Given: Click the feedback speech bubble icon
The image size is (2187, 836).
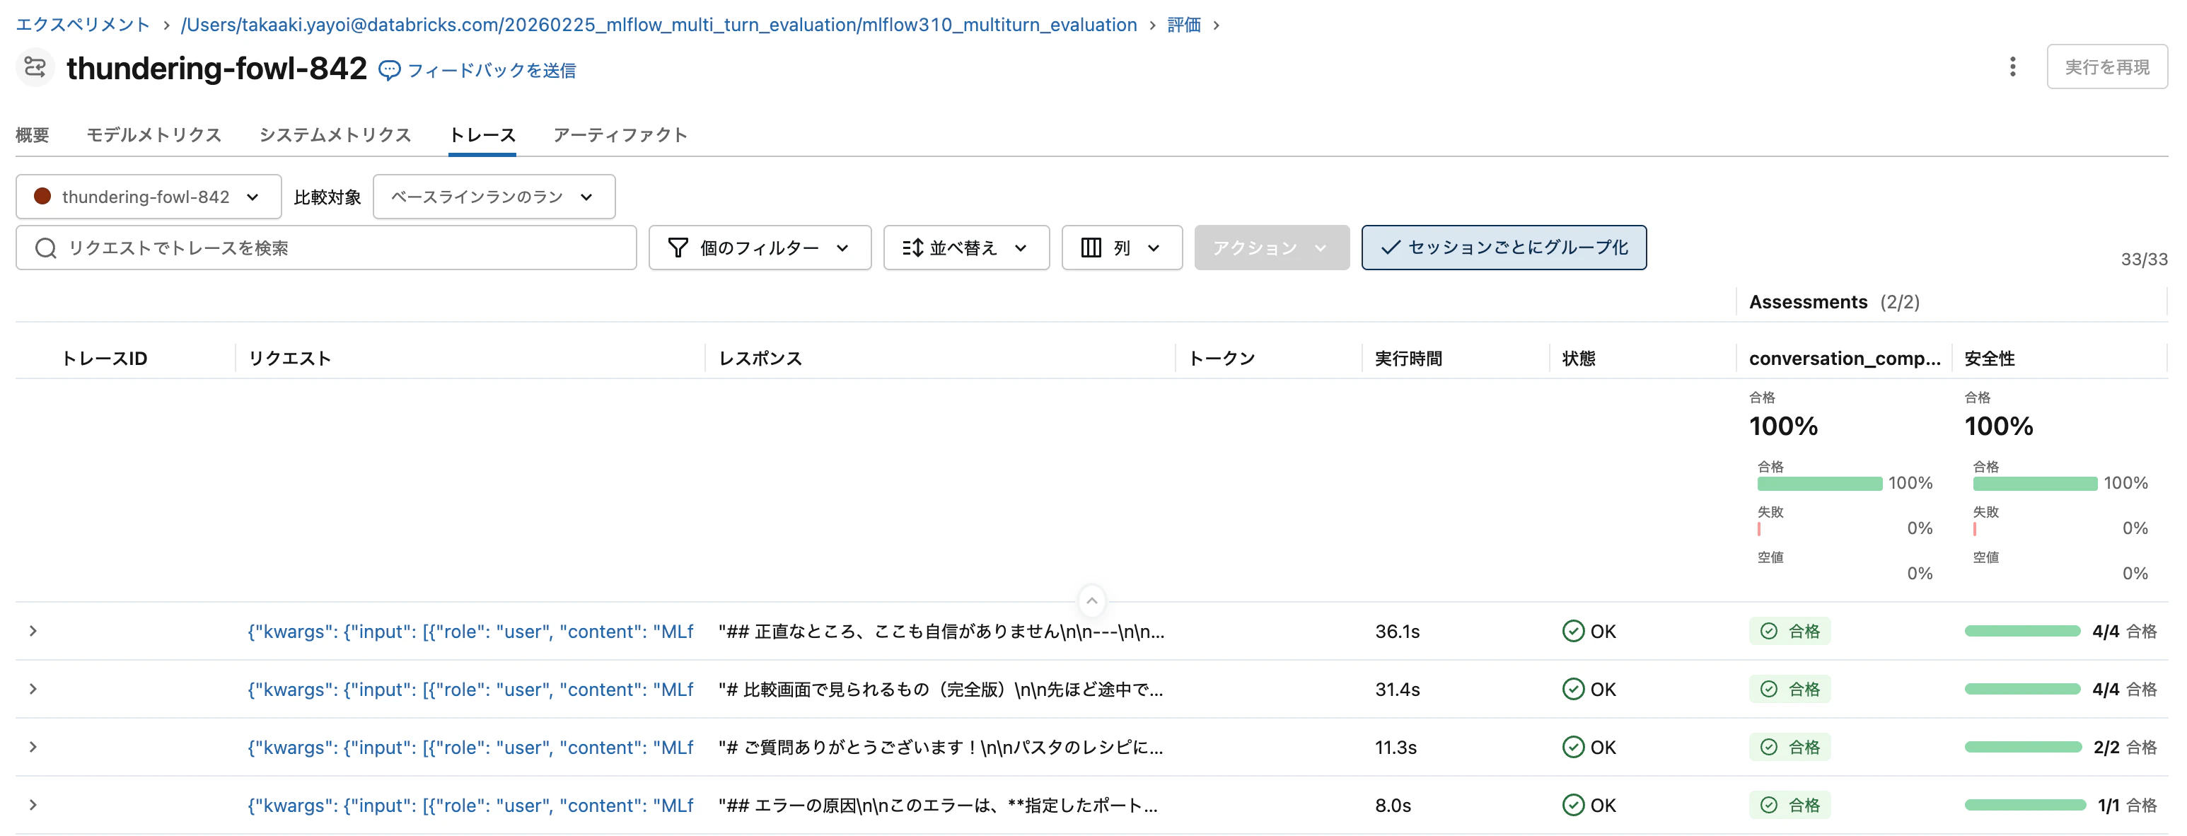Looking at the screenshot, I should (389, 69).
